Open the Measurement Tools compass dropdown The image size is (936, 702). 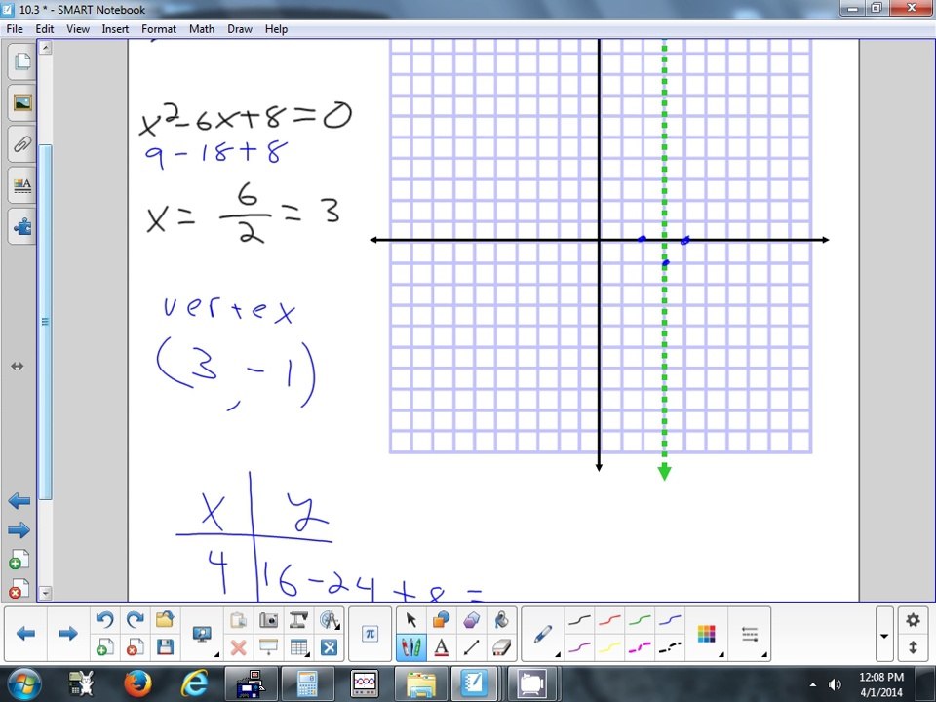pos(330,620)
